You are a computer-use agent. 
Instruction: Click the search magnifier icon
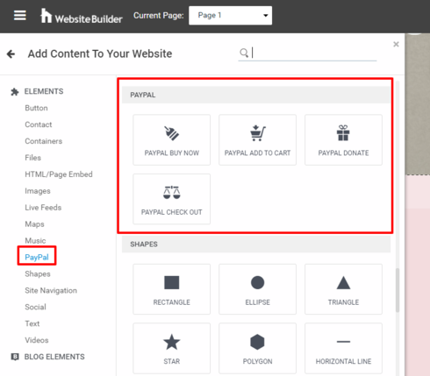click(x=244, y=53)
